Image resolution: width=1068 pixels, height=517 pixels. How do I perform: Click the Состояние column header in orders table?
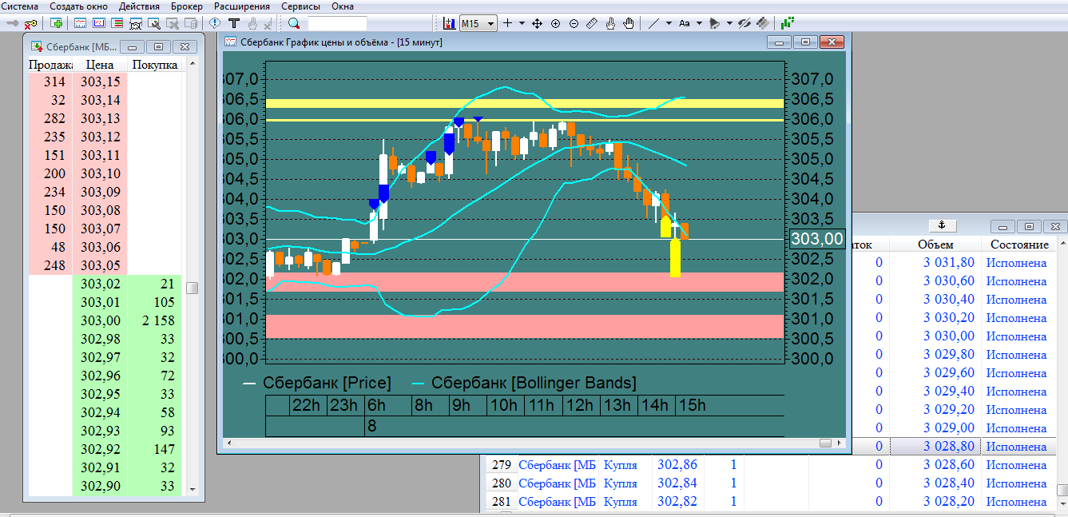click(x=1019, y=245)
